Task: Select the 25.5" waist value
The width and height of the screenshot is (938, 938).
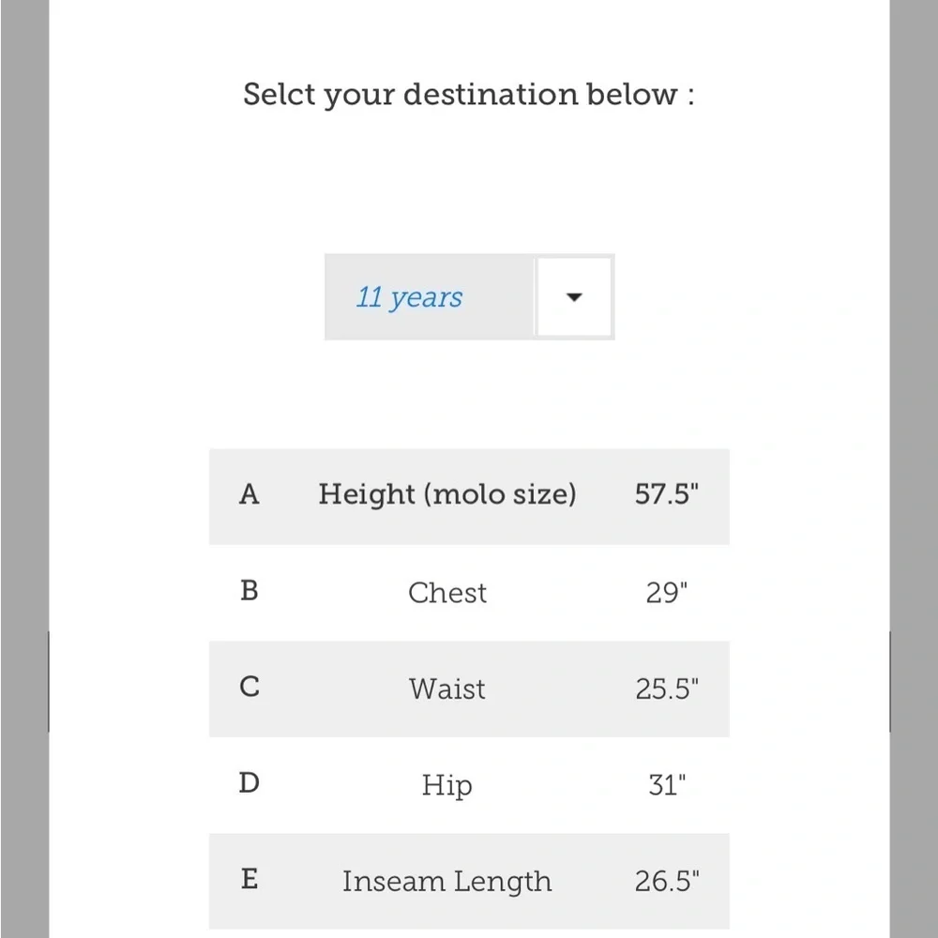Action: 666,689
